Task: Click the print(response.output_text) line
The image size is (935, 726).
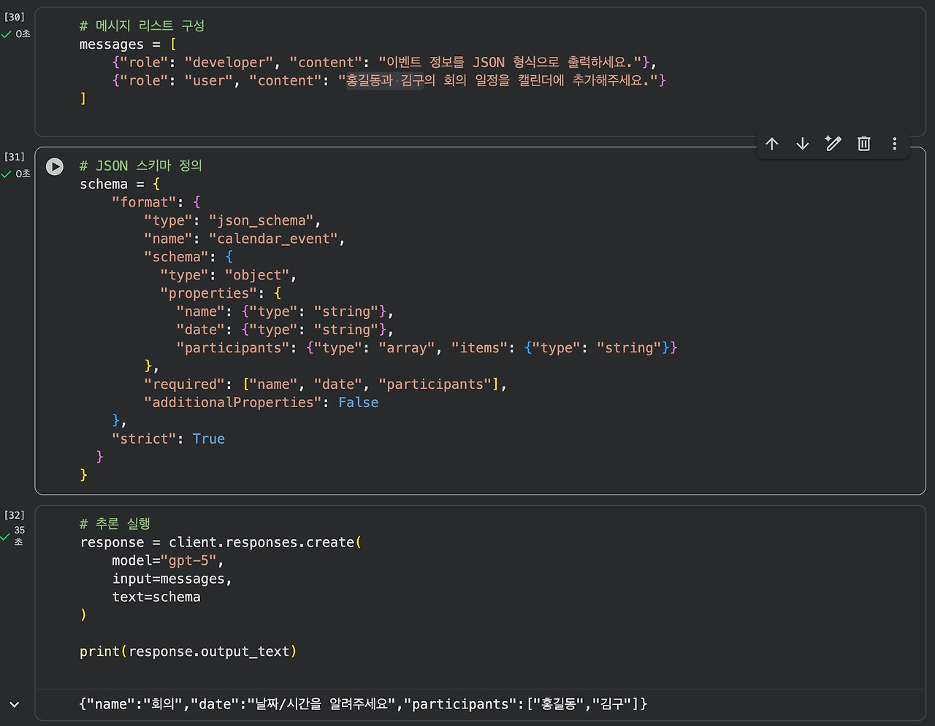Action: [188, 652]
